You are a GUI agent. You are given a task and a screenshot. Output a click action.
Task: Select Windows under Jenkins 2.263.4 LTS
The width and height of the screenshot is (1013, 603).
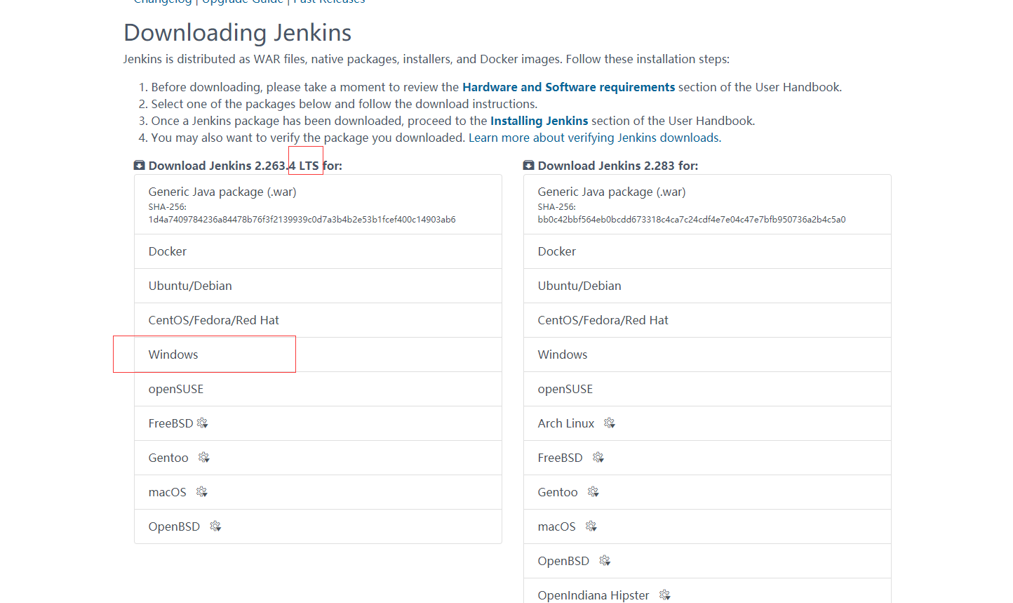(318, 354)
